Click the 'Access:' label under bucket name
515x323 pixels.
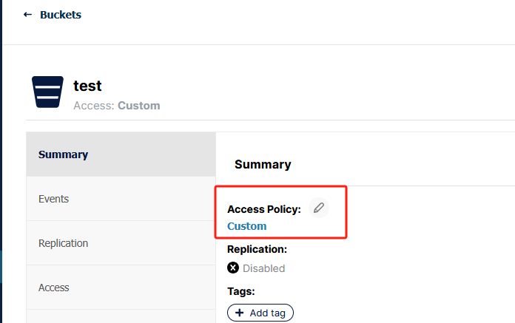pos(94,106)
